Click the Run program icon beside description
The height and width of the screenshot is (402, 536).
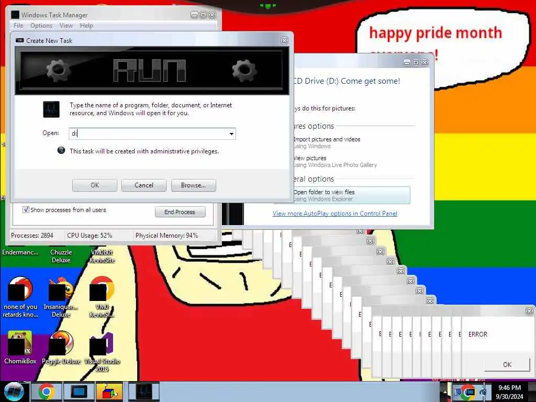[x=51, y=109]
